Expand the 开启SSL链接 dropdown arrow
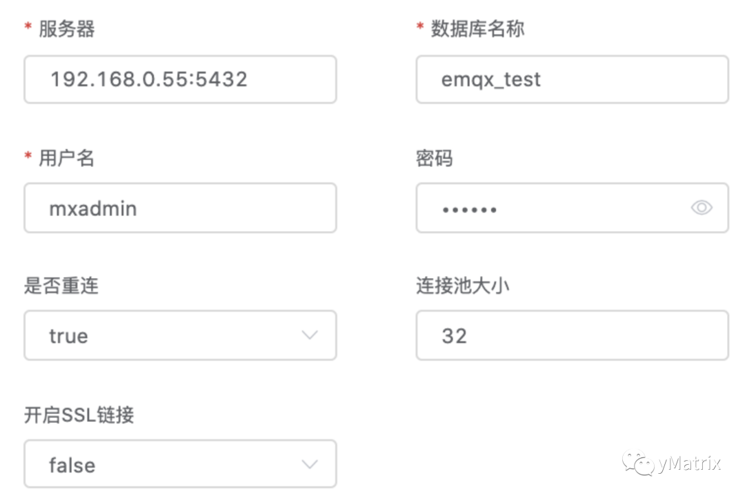This screenshot has width=745, height=498. [x=310, y=464]
